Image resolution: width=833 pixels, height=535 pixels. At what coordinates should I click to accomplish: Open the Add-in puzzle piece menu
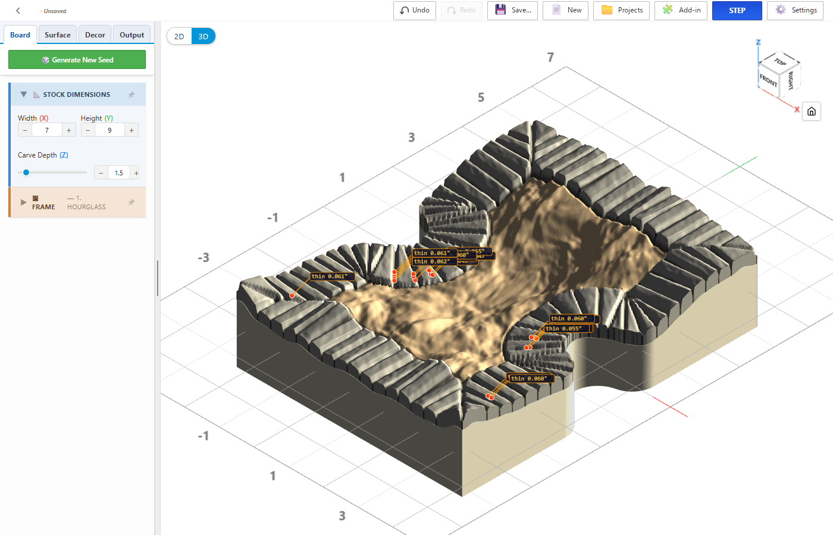681,11
